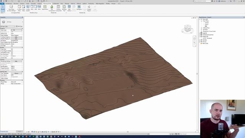This screenshot has width=245, height=138.
Task: Switch to the Collaborate ribbon tab
Action: click(x=56, y=3)
